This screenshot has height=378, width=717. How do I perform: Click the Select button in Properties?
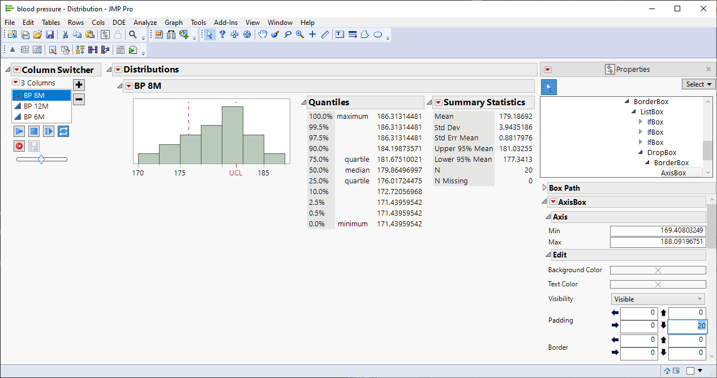[698, 84]
